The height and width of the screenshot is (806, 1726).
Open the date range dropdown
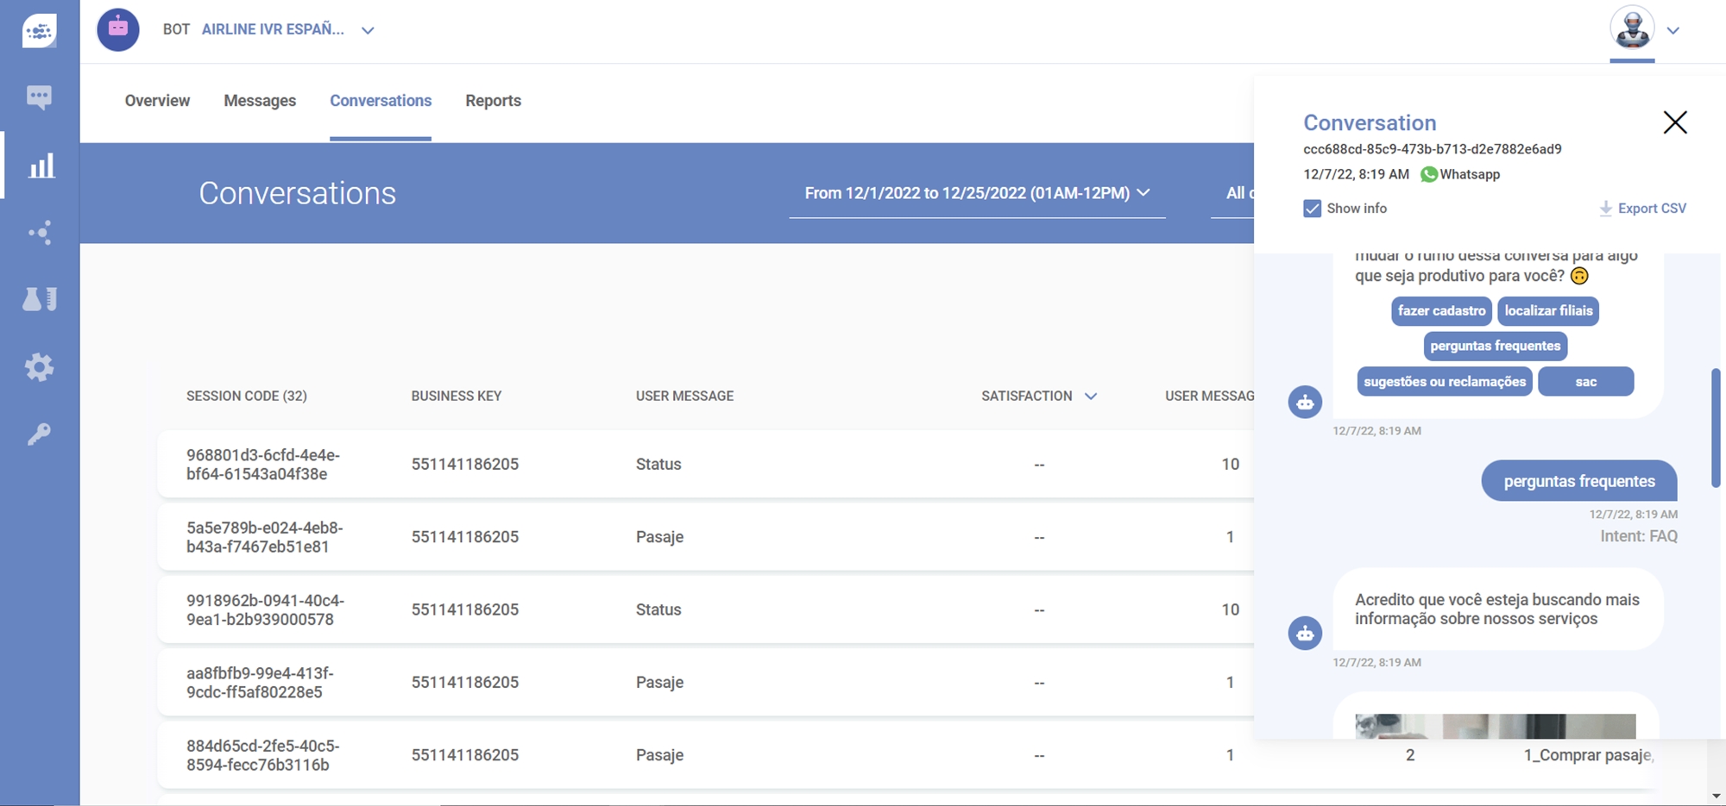point(976,193)
